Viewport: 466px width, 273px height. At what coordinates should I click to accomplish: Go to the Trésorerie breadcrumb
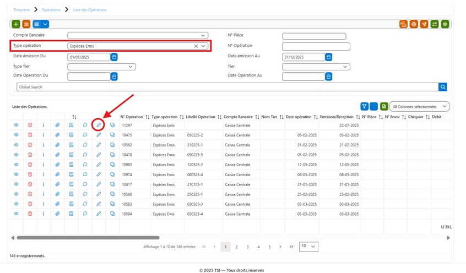(x=21, y=10)
